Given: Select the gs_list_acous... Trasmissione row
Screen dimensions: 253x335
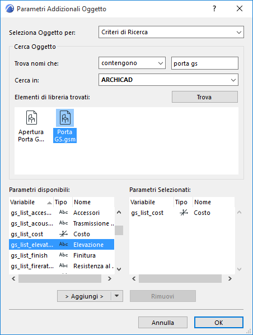Looking at the screenshot, I should pos(62,223).
